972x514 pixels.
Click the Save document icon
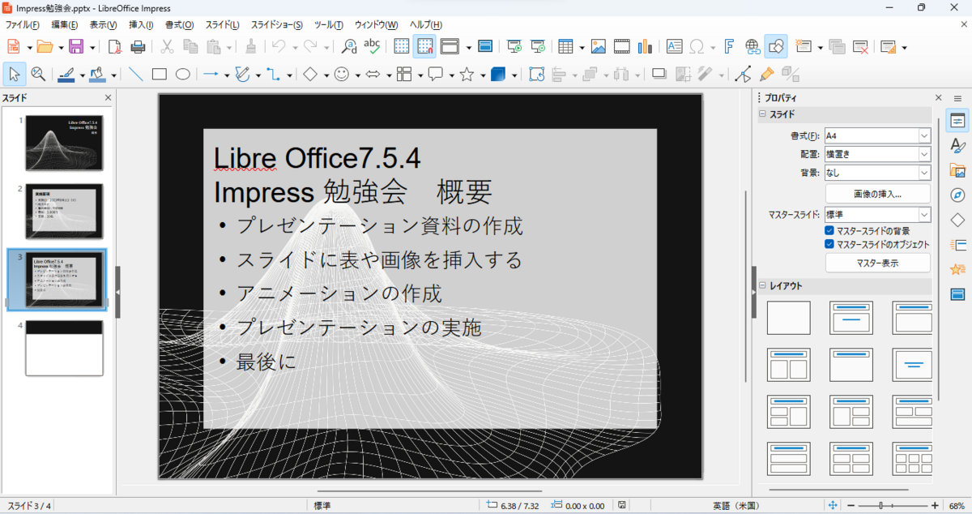(x=76, y=46)
